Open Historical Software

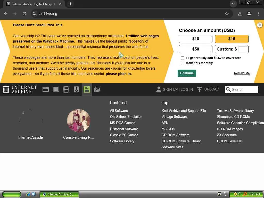pos(124,129)
